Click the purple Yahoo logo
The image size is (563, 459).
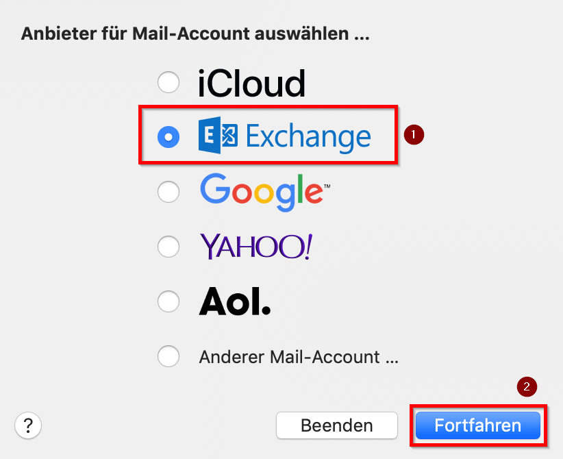(255, 246)
